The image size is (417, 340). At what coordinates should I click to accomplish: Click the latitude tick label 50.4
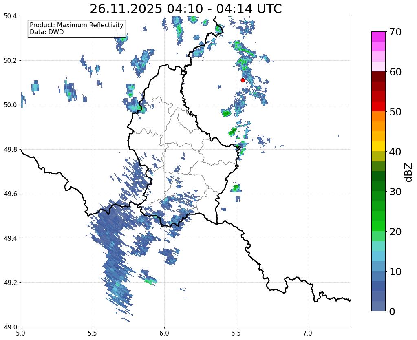(10, 16)
